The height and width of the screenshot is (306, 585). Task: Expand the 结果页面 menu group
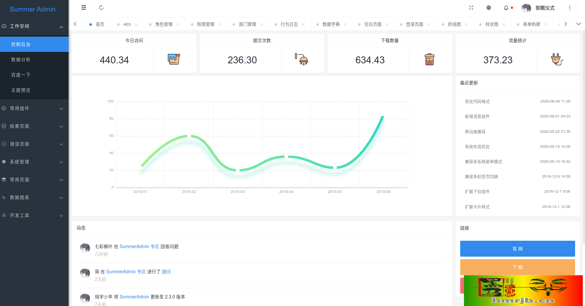[x=34, y=126]
